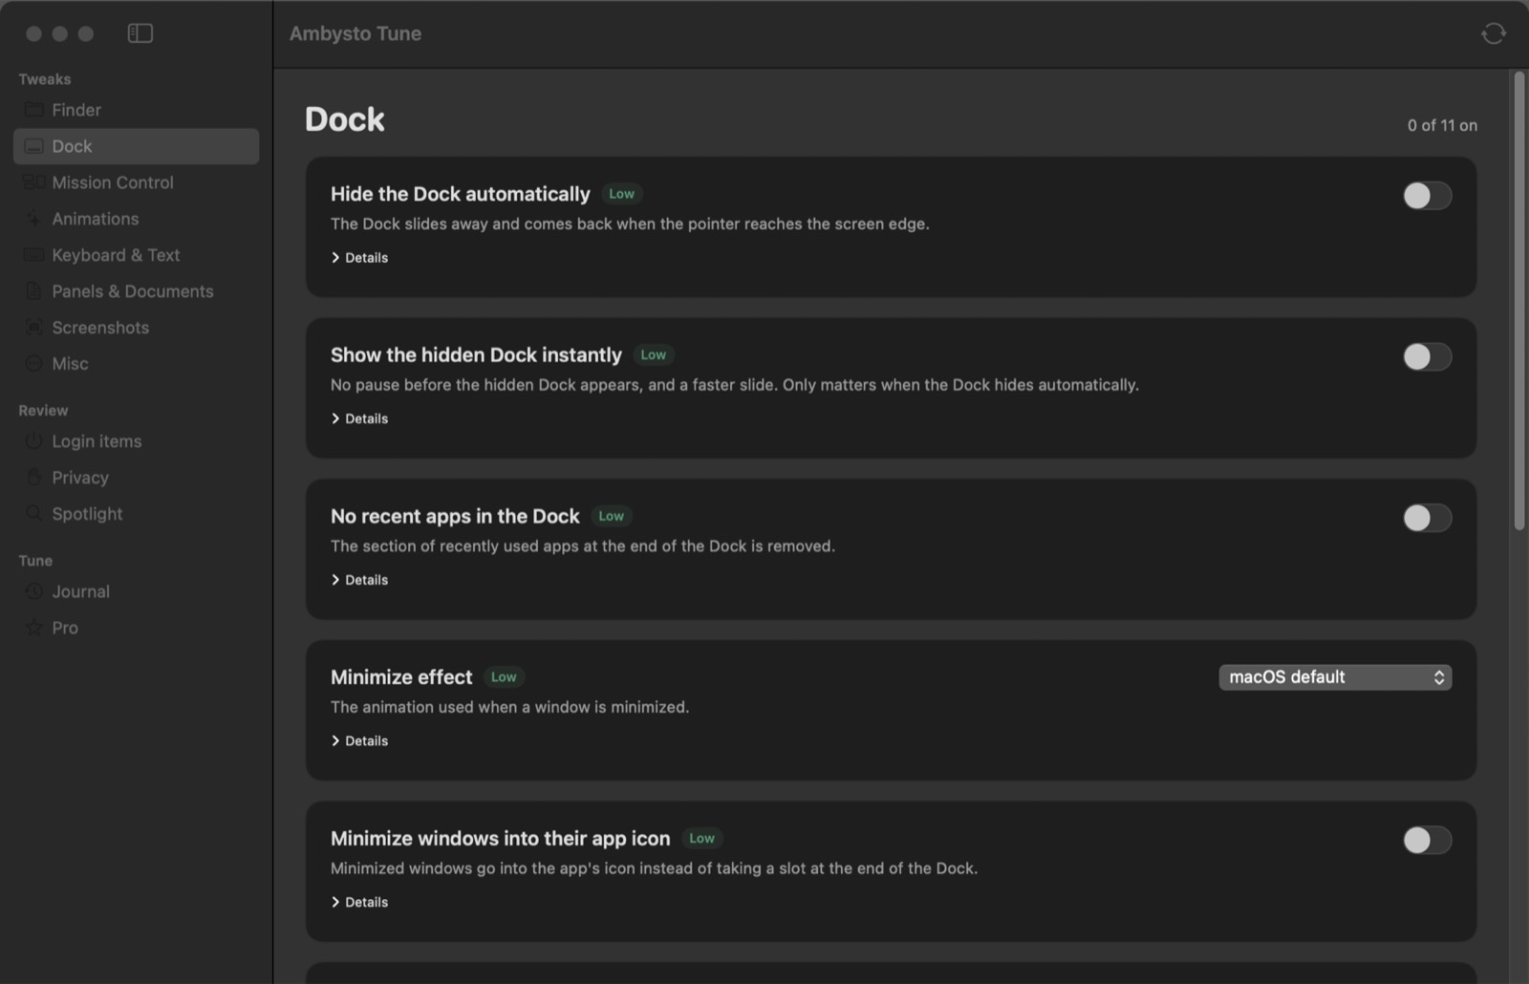Select Mission Control in the sidebar

(136, 182)
